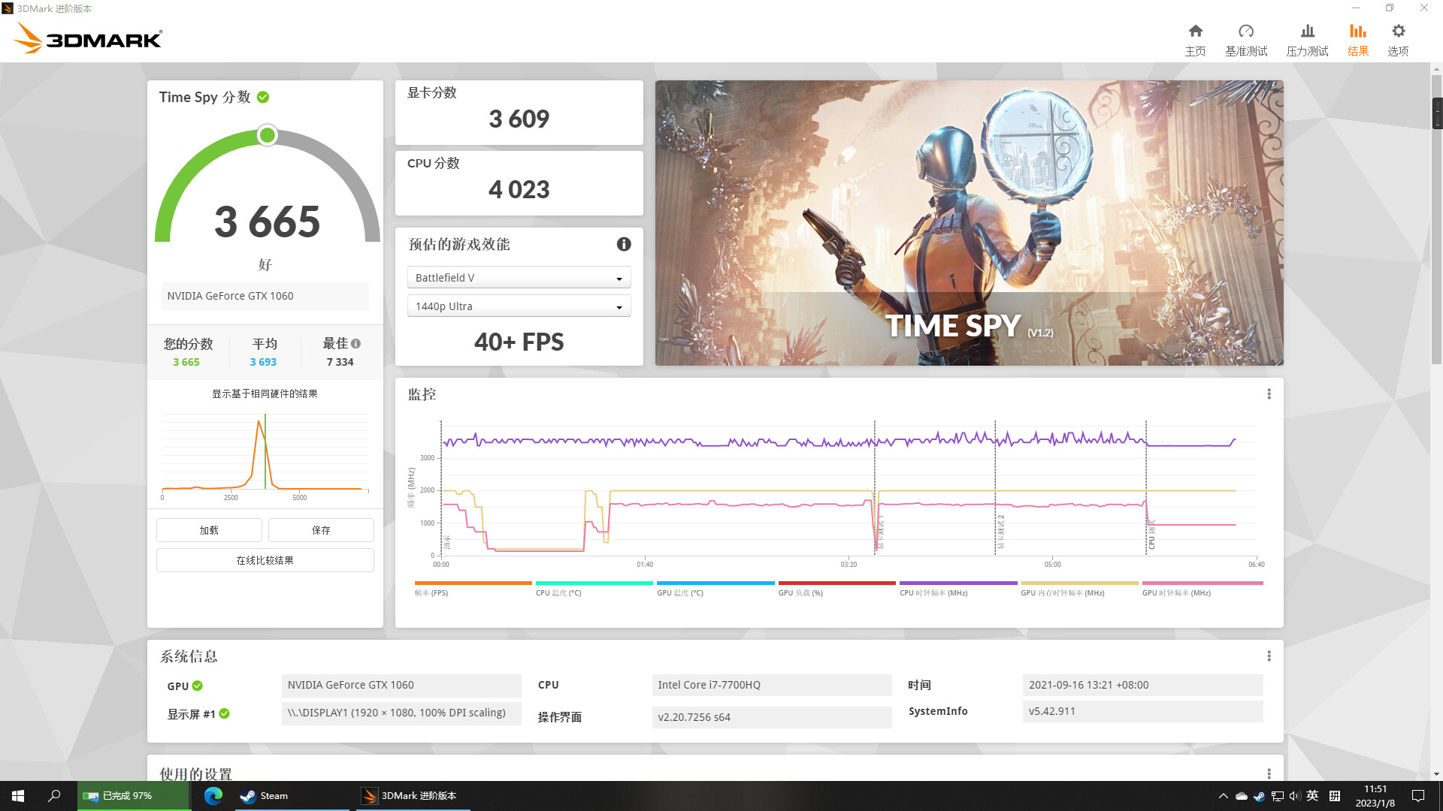The width and height of the screenshot is (1443, 811).
Task: Click green checkmark next to Time Spy score
Action: pos(263,97)
